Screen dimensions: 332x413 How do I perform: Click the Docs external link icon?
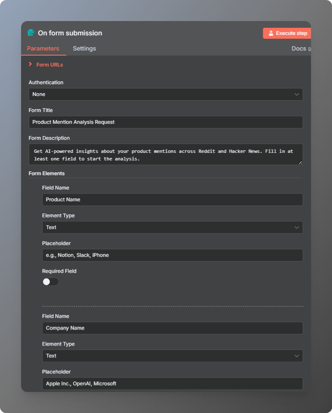tap(310, 49)
